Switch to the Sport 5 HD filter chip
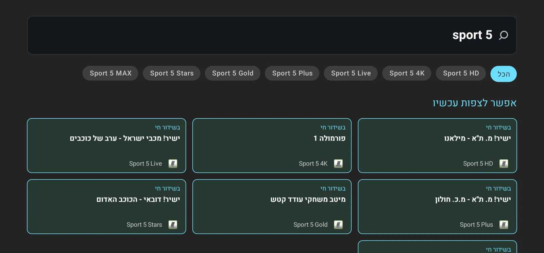The height and width of the screenshot is (253, 544). coord(461,73)
